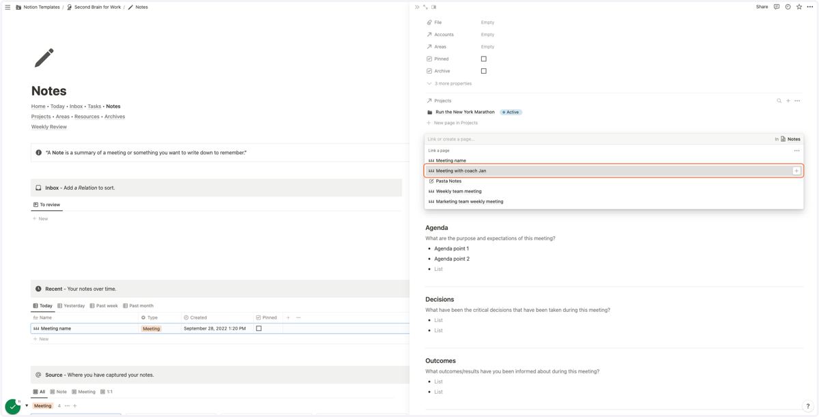Add item to Meeting group
819x417 pixels.
(x=75, y=406)
